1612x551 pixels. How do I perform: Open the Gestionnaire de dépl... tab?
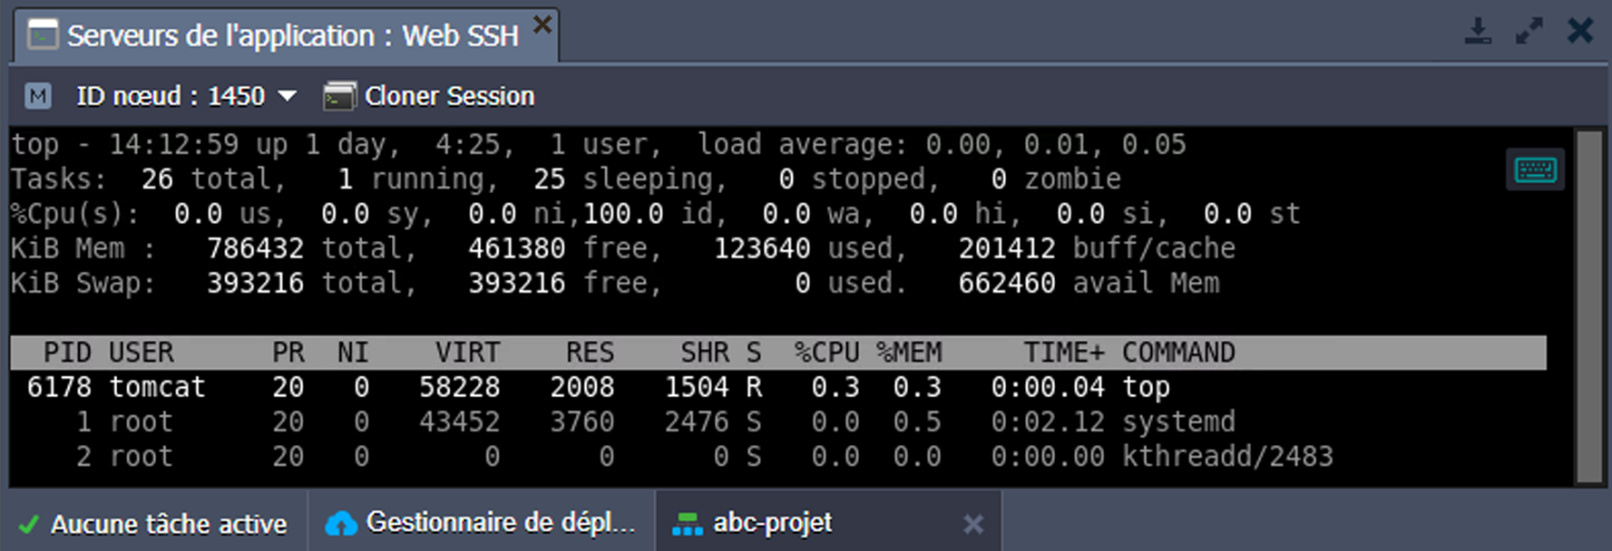point(500,523)
